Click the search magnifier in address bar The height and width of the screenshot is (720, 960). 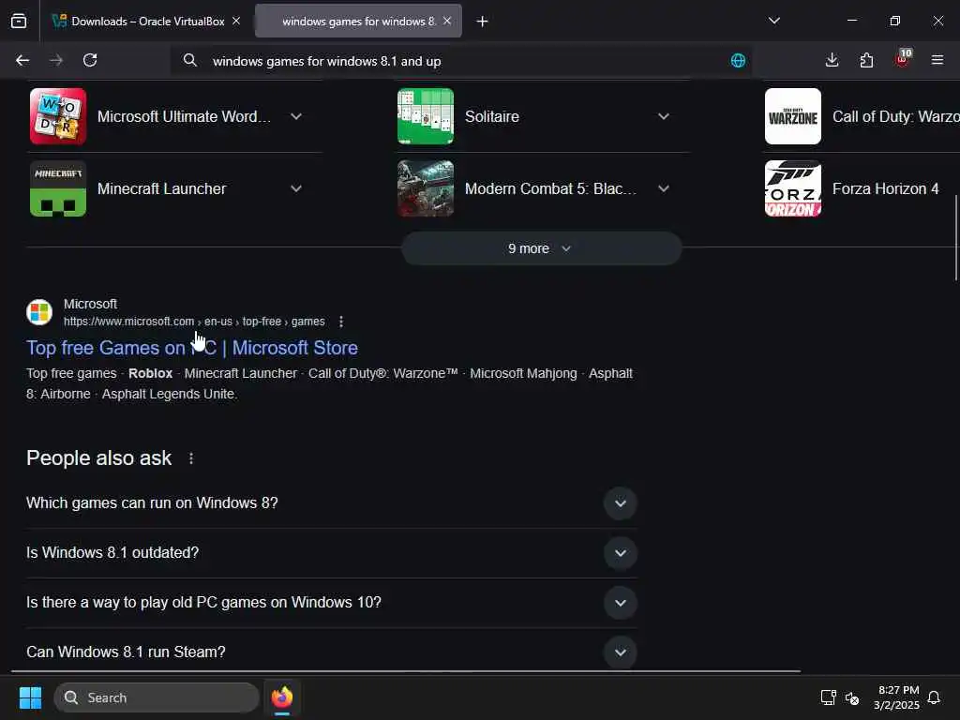[x=190, y=61]
